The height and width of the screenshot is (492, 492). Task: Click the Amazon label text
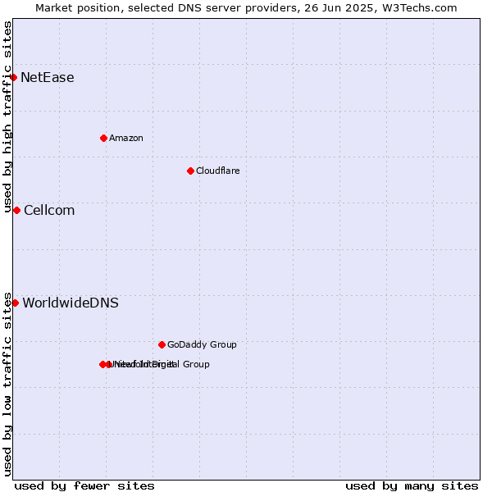point(126,138)
